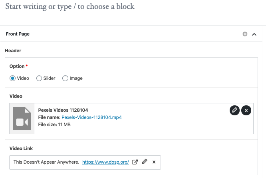
Task: Select the Image radio option
Action: tap(66, 78)
